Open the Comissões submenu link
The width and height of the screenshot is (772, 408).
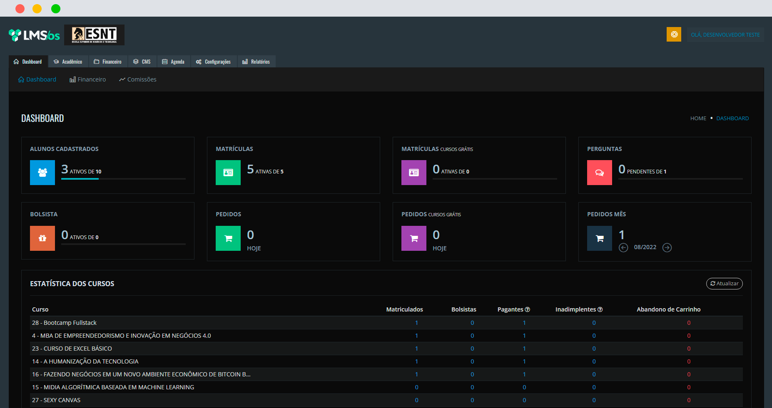coord(138,79)
